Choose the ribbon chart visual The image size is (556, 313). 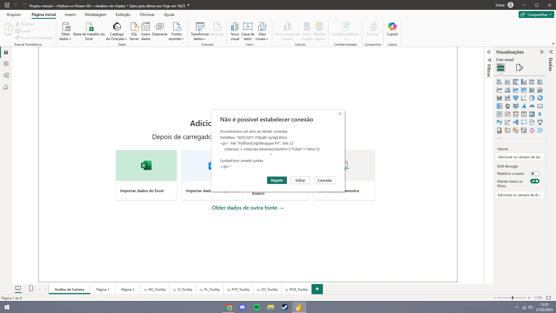(499, 98)
